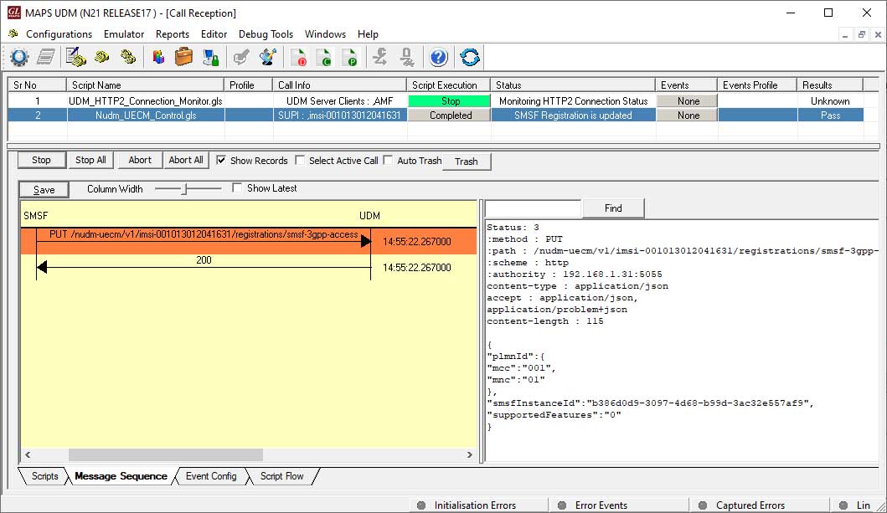
Task: Click the green C document icon
Action: point(323,57)
